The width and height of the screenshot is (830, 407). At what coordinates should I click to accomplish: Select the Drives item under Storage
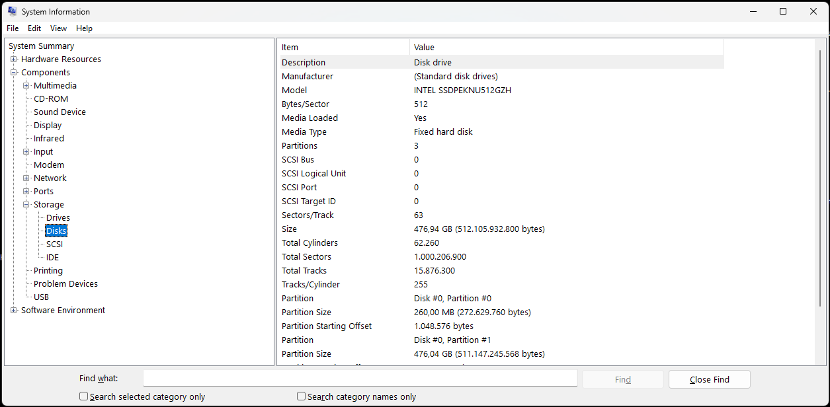(x=57, y=217)
